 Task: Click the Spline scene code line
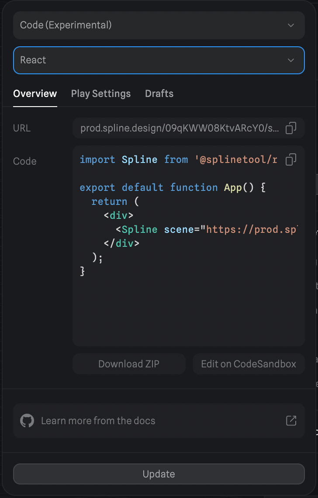tap(207, 229)
